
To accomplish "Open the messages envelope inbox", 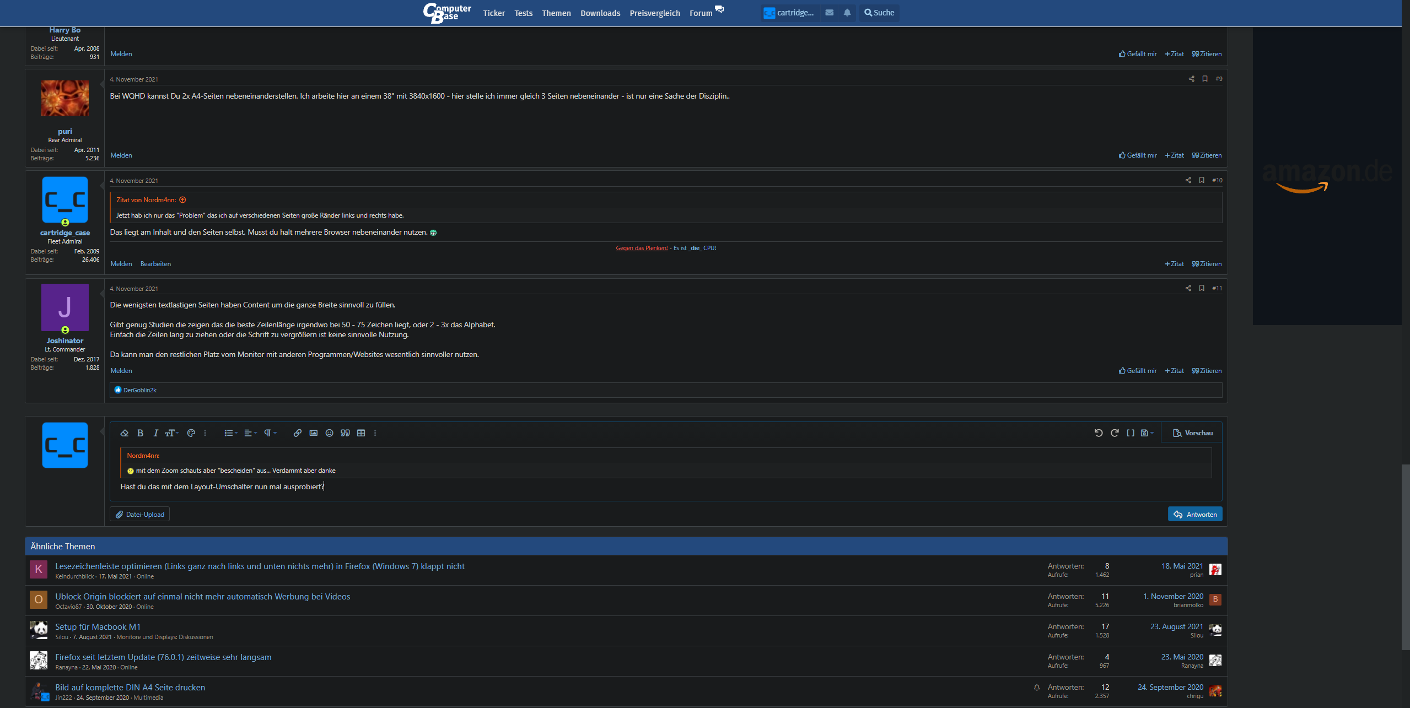I will pyautogui.click(x=829, y=13).
